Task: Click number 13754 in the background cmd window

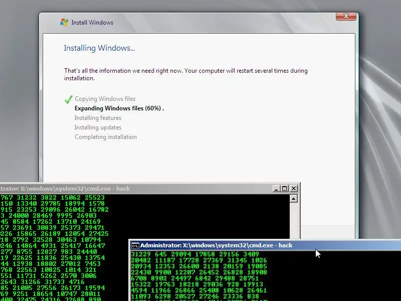Action: 95,258
